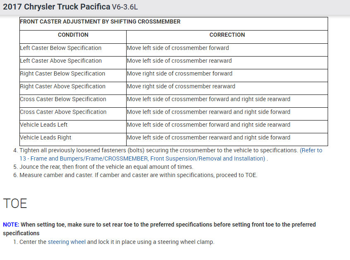350x260 pixels.
Task: Click the '2017 Chrysler Truck Pacifica' title
Action: click(56, 7)
